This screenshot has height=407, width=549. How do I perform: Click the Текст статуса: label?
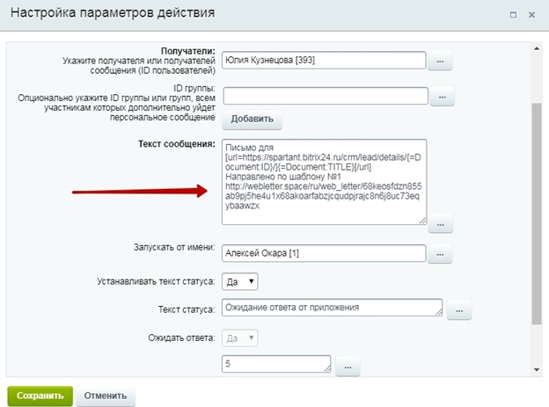pyautogui.click(x=187, y=309)
